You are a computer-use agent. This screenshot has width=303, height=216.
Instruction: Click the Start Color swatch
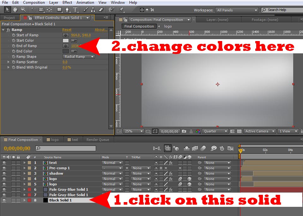pos(66,41)
